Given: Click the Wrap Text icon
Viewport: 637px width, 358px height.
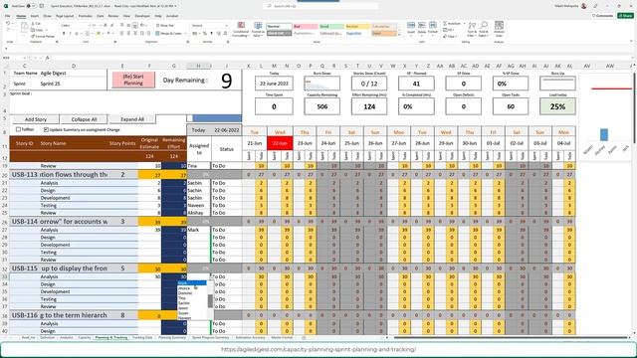Looking at the screenshot, I should pyautogui.click(x=158, y=26).
